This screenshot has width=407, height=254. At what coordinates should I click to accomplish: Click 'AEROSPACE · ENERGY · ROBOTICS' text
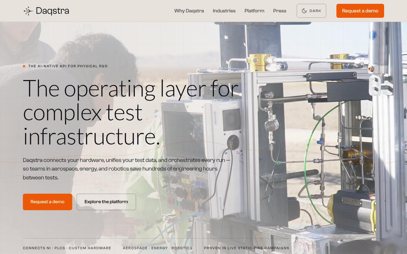click(x=158, y=248)
